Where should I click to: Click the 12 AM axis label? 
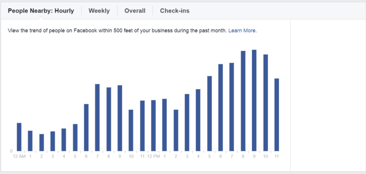19,156
